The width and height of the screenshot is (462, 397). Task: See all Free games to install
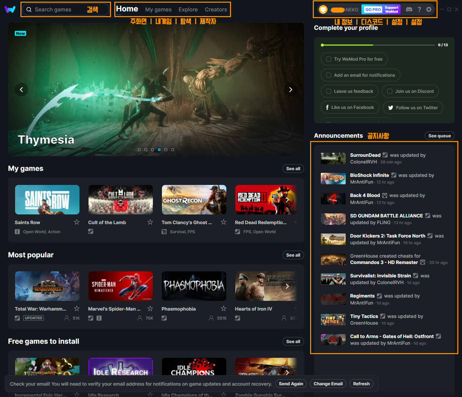pos(293,341)
